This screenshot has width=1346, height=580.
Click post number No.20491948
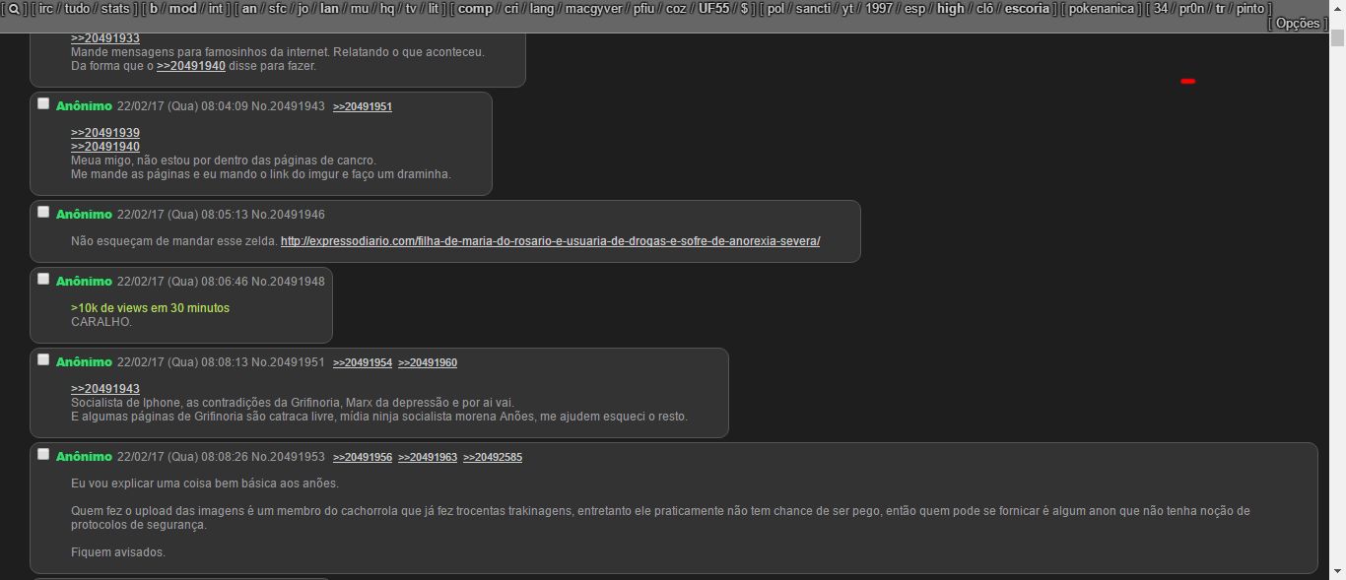tap(288, 282)
